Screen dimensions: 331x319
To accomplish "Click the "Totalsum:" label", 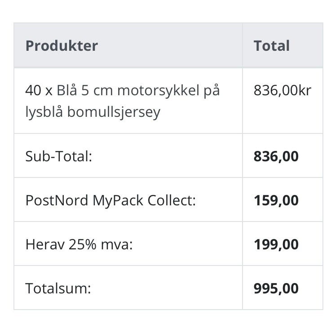I will pyautogui.click(x=58, y=288).
